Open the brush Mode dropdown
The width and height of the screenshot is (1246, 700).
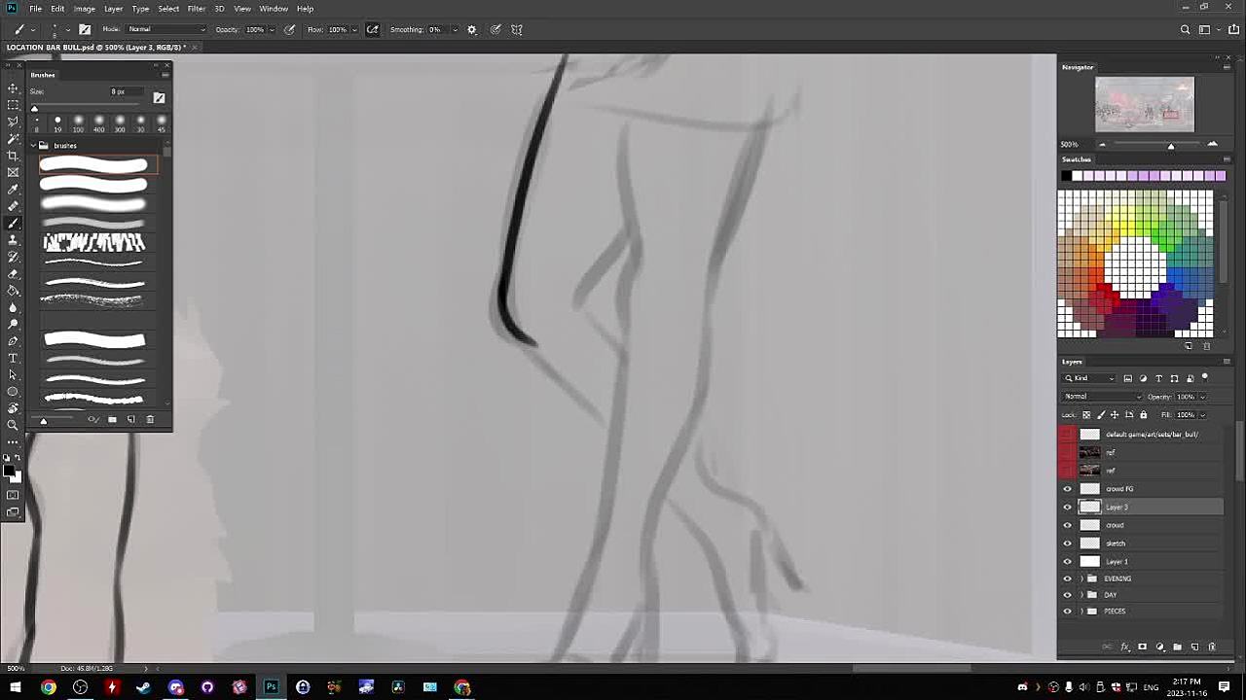click(x=165, y=29)
